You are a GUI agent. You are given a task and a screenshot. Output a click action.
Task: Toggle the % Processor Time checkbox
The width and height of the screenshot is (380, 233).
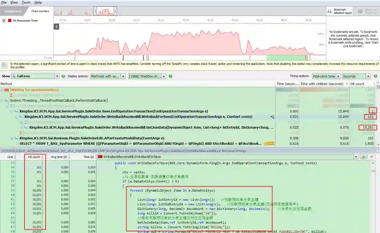4,20
